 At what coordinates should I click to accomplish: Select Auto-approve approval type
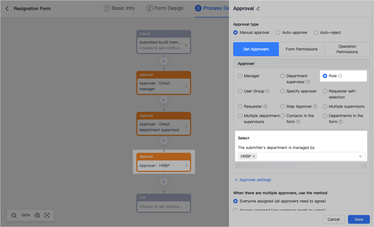278,32
